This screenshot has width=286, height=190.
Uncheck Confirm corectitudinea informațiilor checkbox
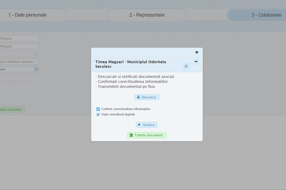point(98,109)
